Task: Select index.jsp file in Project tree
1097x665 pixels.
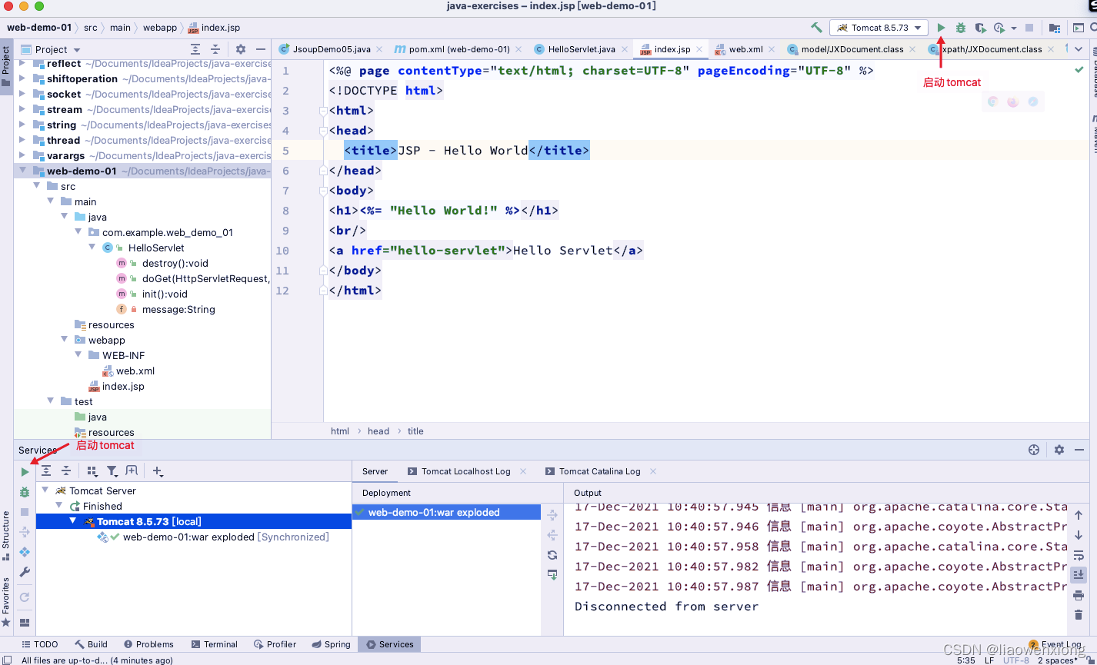Action: click(123, 387)
